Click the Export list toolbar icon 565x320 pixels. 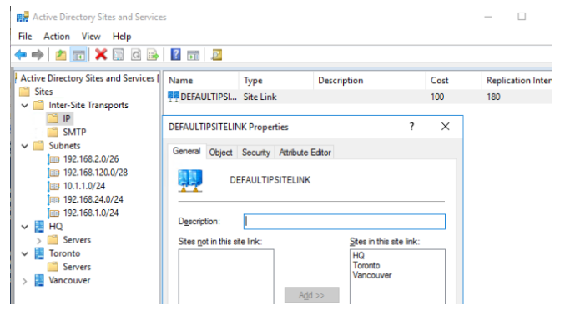pyautogui.click(x=153, y=55)
